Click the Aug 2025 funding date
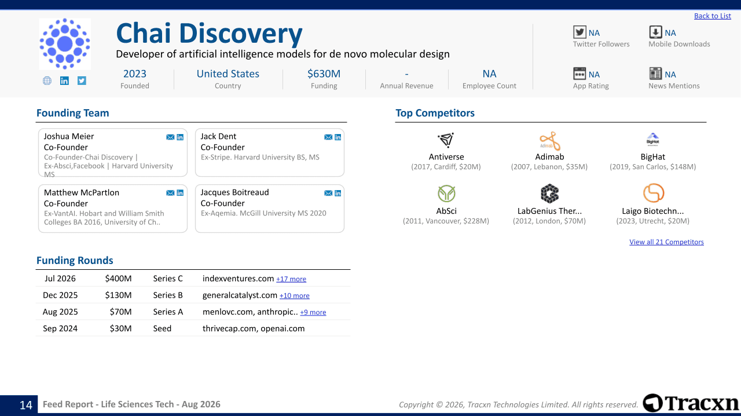 [60, 312]
